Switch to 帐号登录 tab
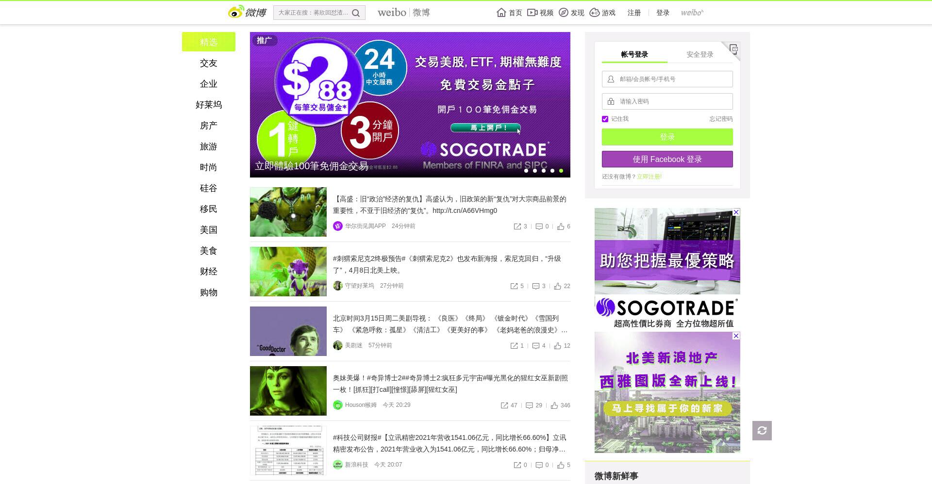 tap(634, 54)
